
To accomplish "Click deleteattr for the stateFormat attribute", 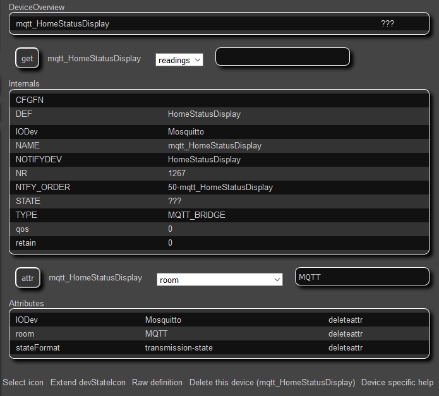I will 345,347.
